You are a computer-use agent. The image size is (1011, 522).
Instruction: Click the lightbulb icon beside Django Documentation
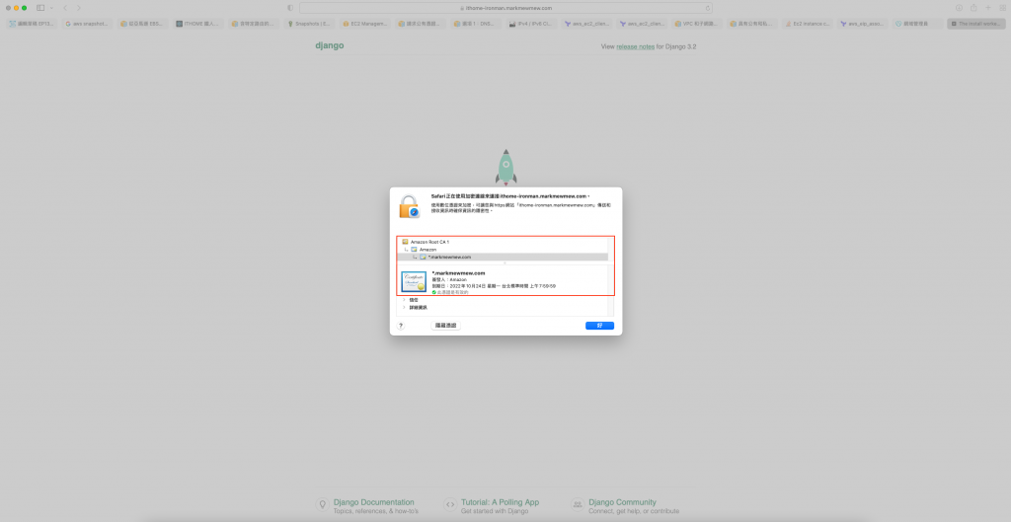pos(323,505)
